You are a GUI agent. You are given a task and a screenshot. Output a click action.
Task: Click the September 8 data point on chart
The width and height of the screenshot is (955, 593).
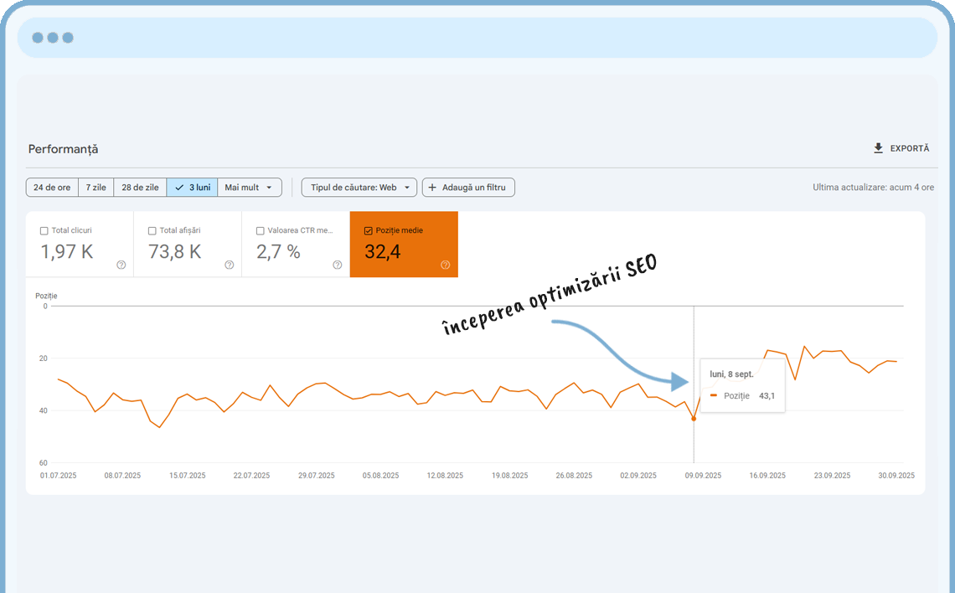coord(694,419)
